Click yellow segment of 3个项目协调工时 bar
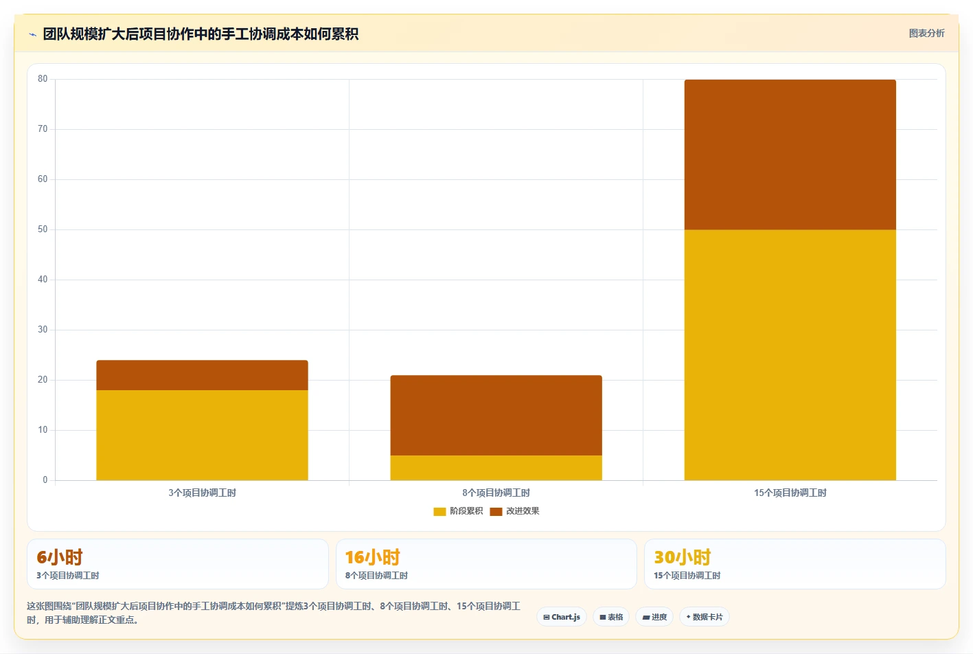The image size is (973, 654). [x=202, y=435]
